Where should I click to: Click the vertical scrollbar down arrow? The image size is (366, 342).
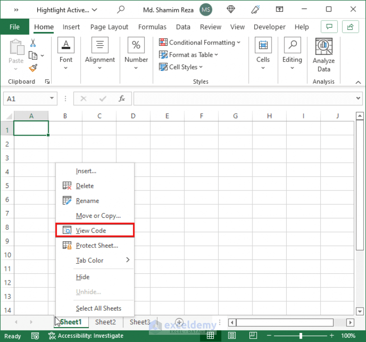[359, 311]
